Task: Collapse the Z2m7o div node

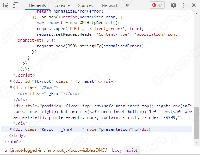Action: coord(11,87)
